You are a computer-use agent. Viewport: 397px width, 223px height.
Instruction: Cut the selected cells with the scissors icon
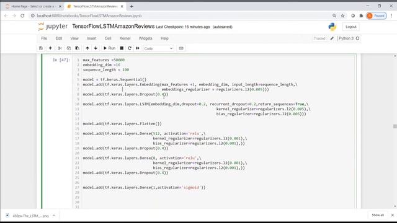tap(60, 48)
